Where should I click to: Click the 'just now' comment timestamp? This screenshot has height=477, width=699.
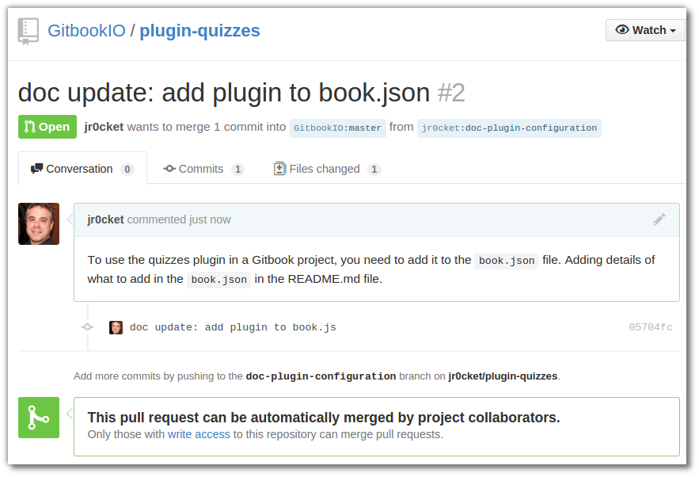pos(210,219)
